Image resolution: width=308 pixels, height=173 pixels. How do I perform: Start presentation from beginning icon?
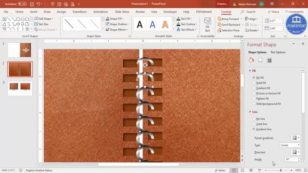tap(52, 4)
